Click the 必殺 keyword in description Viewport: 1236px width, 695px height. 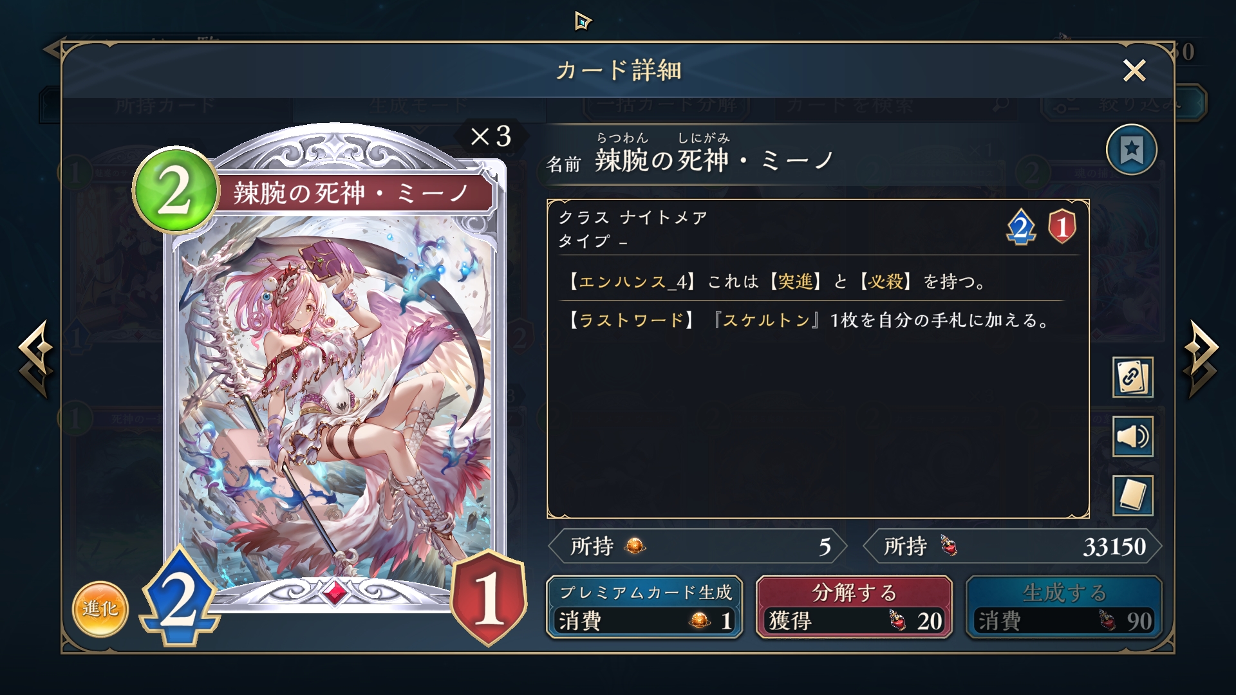click(886, 281)
